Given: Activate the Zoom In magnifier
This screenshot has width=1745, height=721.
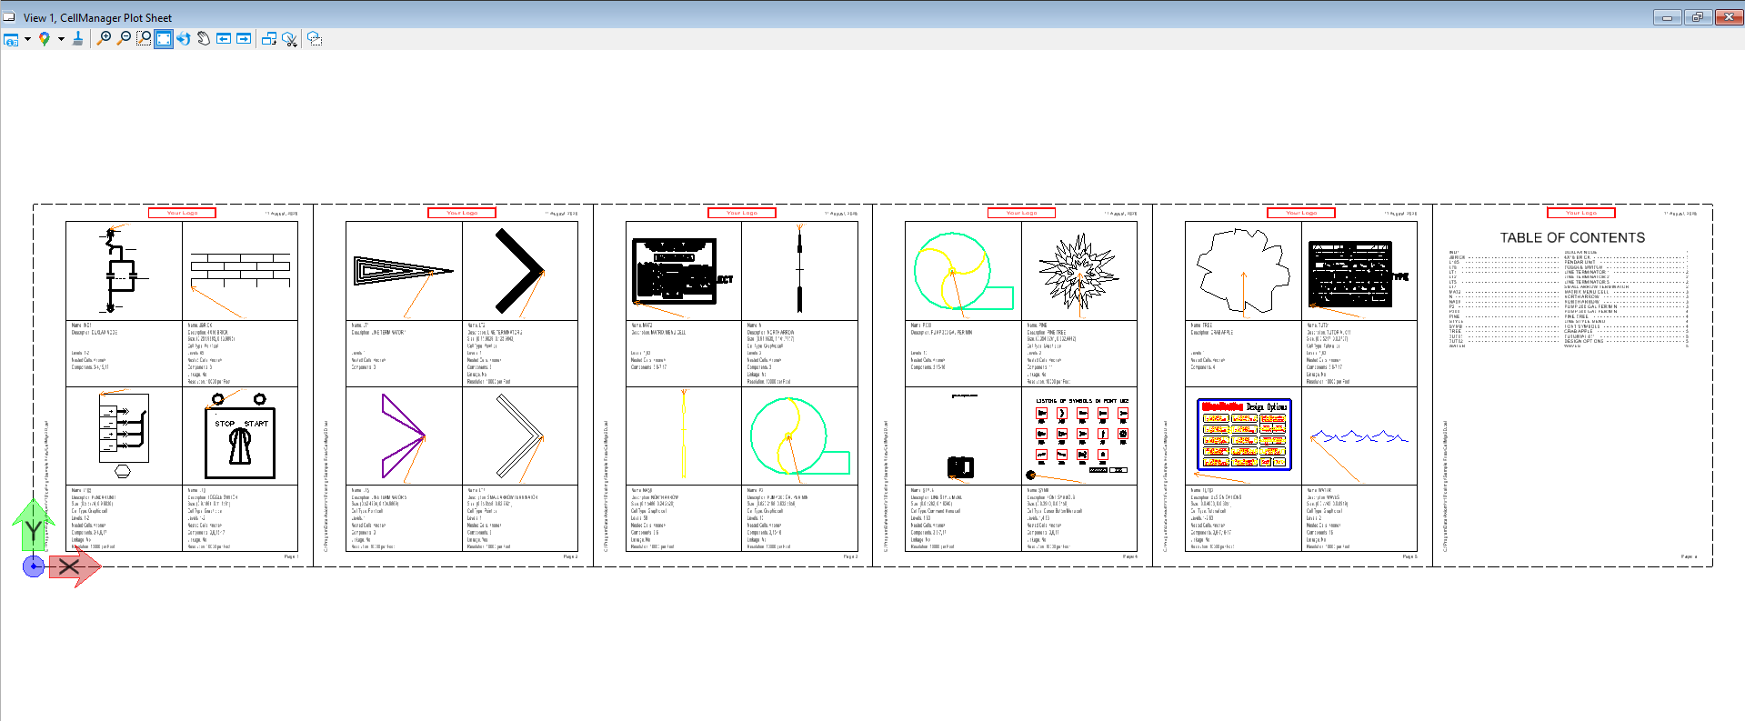Looking at the screenshot, I should click(x=104, y=39).
